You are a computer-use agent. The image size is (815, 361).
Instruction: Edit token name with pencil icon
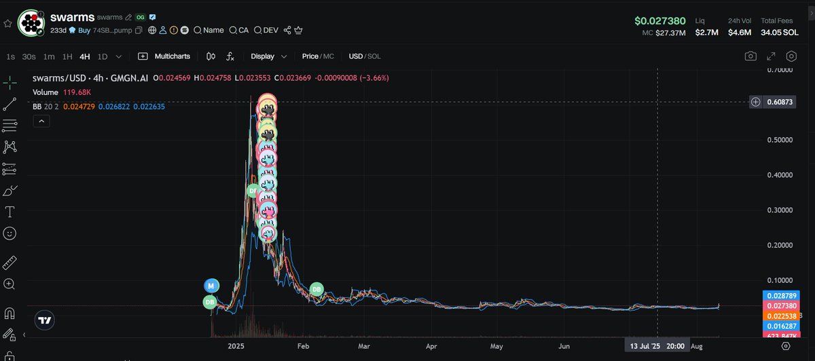tap(128, 17)
